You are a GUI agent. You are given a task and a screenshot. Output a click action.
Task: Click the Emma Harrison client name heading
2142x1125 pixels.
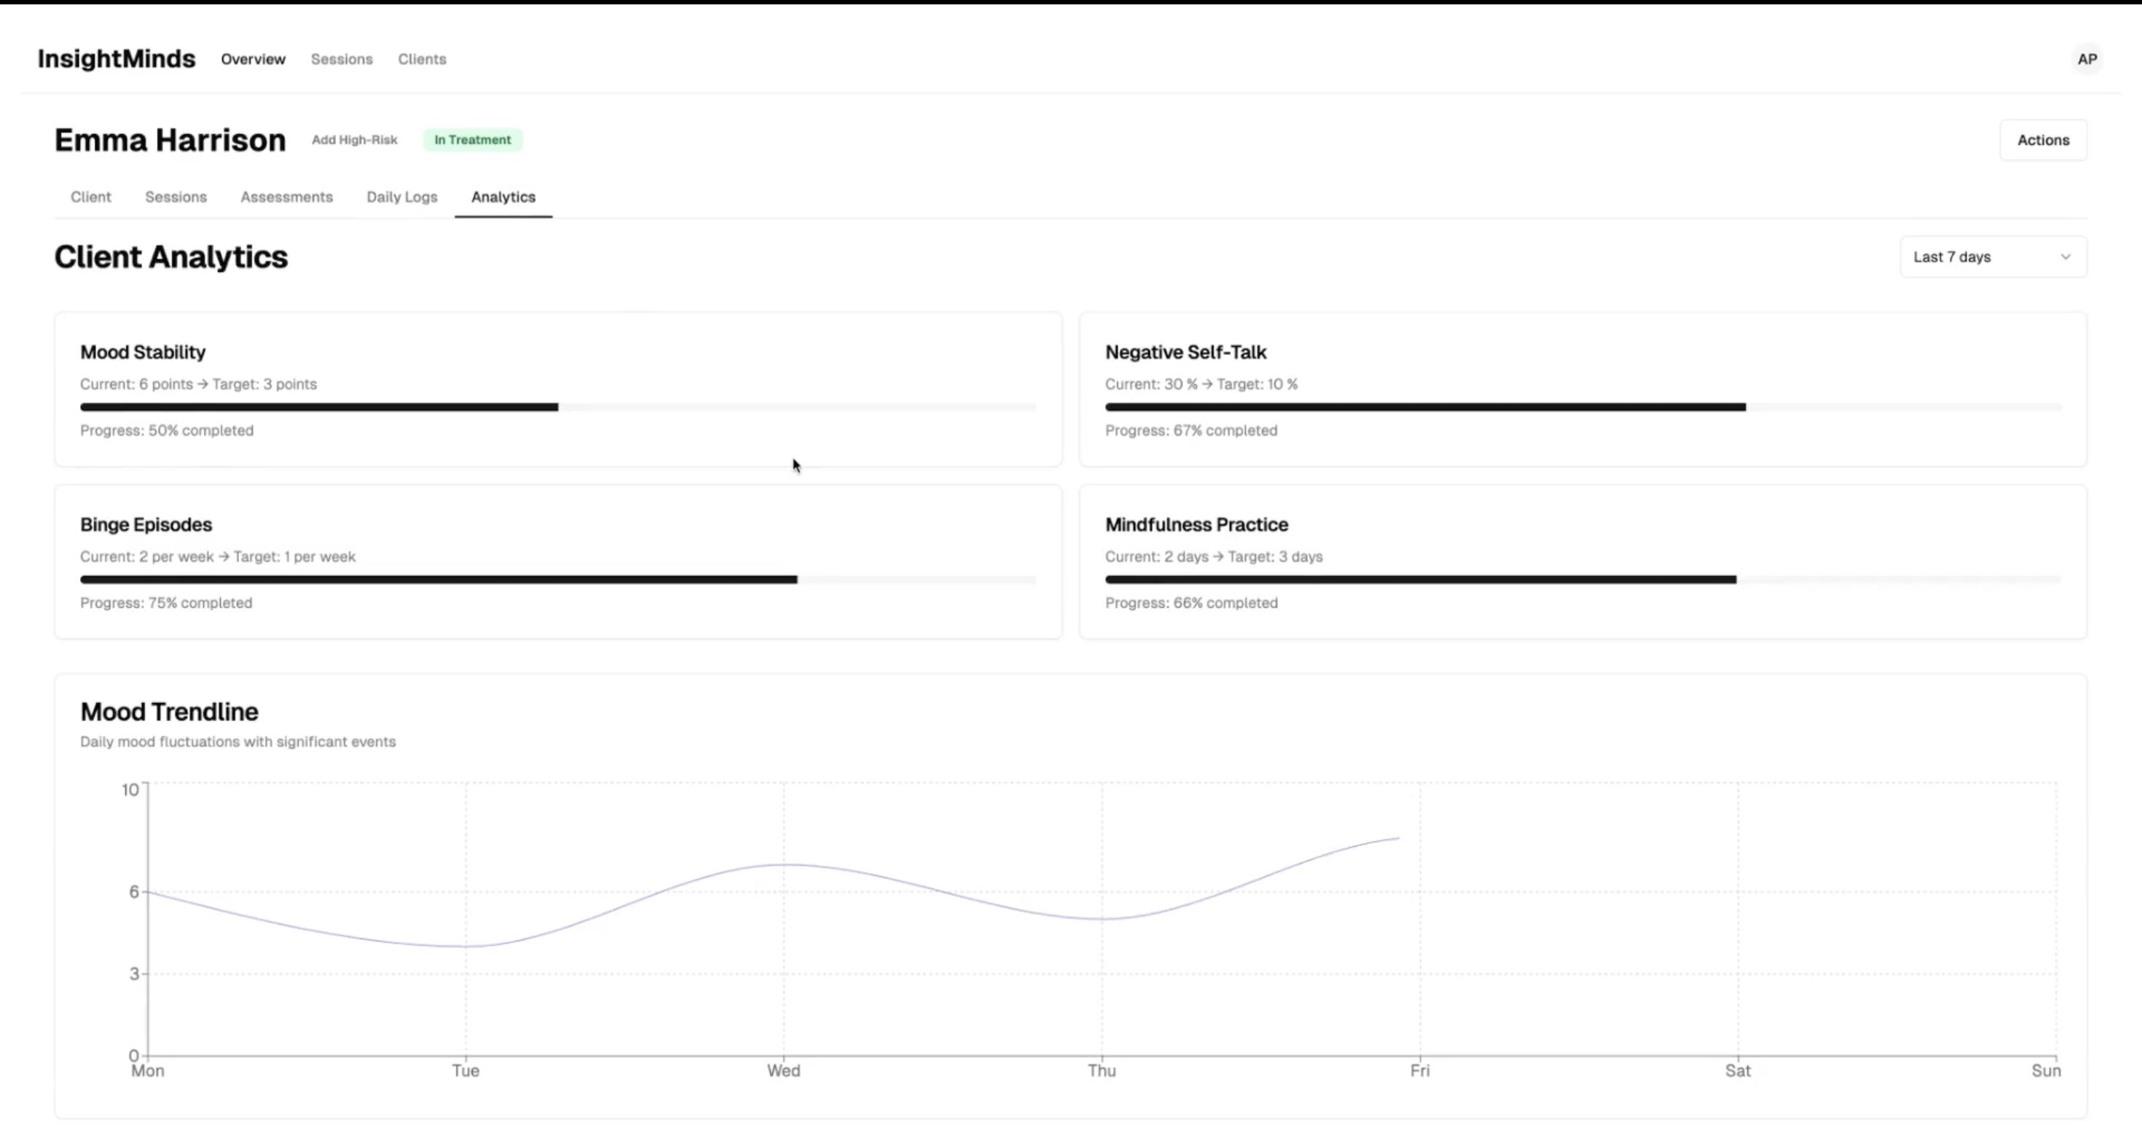pos(170,140)
